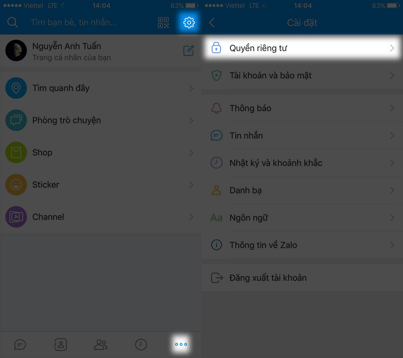The image size is (403, 358).
Task: Open the Groups tab people icon
Action: click(101, 344)
